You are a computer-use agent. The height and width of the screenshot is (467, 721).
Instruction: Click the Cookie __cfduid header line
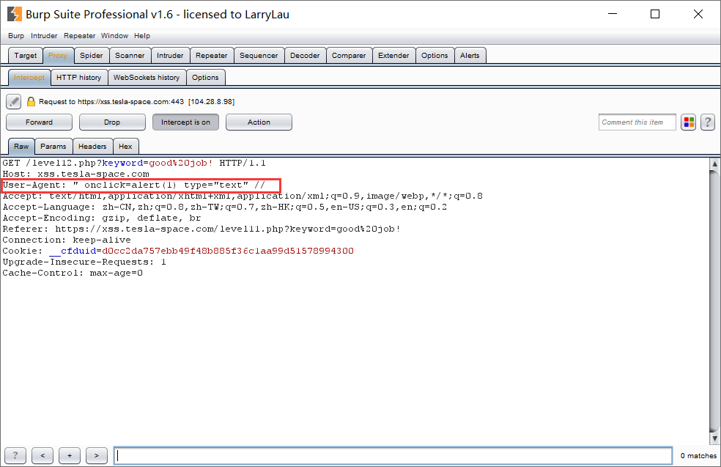(178, 251)
